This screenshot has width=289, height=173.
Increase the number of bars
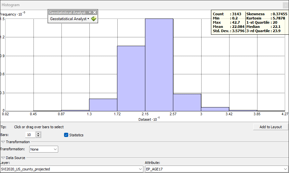click(38, 133)
